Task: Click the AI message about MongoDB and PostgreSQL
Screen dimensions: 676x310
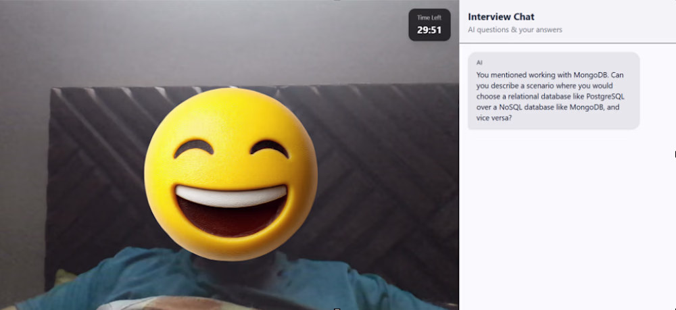Action: pos(554,91)
